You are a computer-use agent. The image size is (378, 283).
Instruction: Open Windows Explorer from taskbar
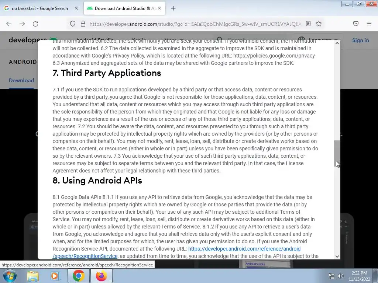(33, 276)
